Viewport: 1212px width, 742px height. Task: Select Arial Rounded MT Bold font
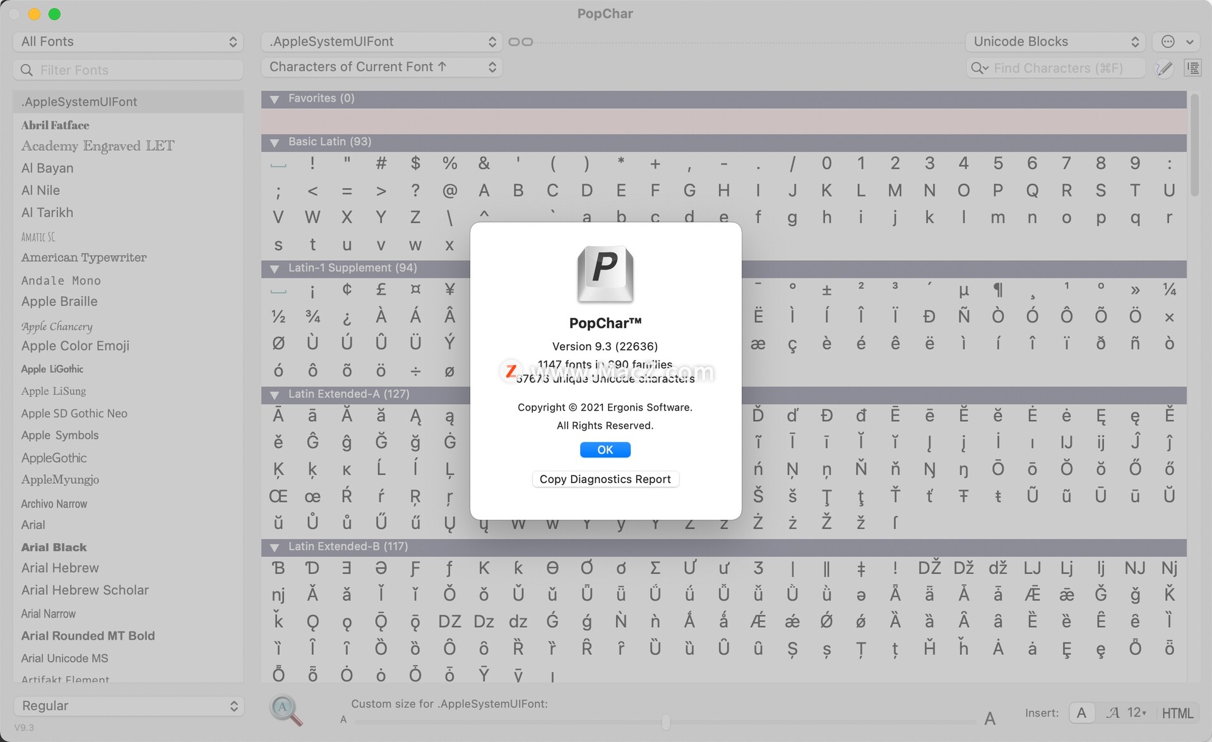click(x=88, y=636)
